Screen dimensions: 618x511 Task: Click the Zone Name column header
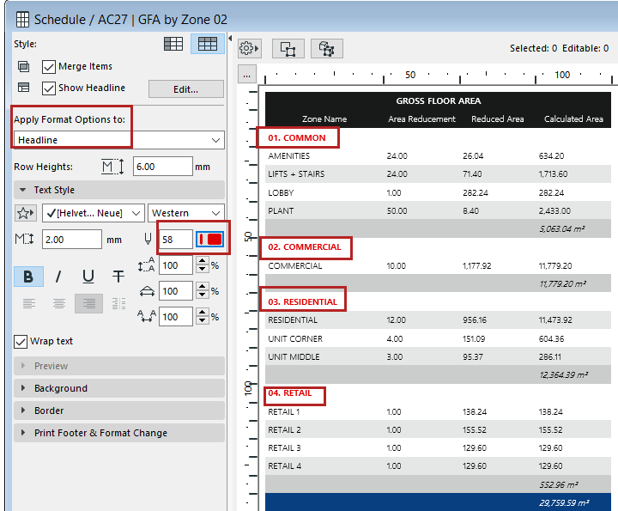click(x=324, y=119)
